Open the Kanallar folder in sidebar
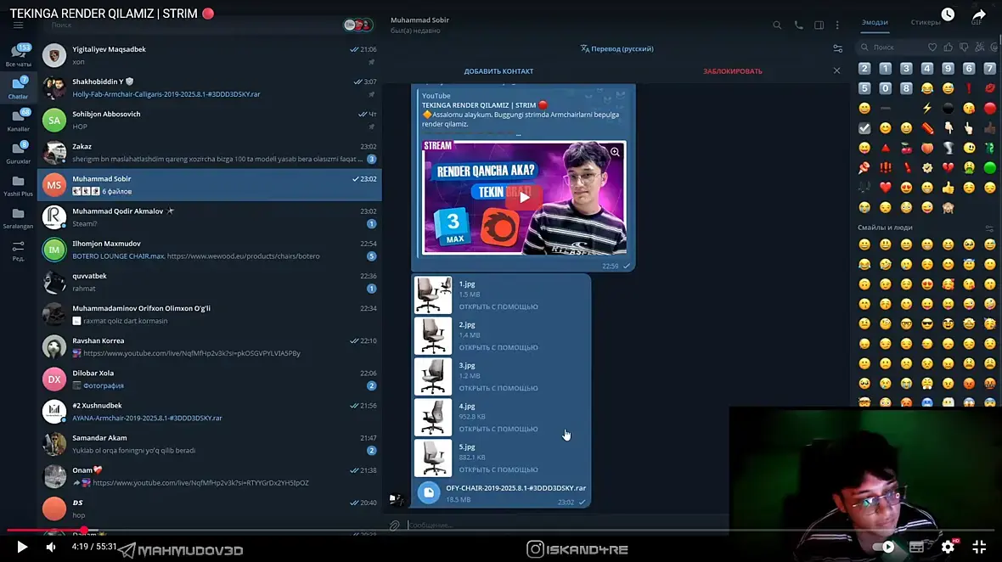This screenshot has height=562, width=1002. point(18,120)
